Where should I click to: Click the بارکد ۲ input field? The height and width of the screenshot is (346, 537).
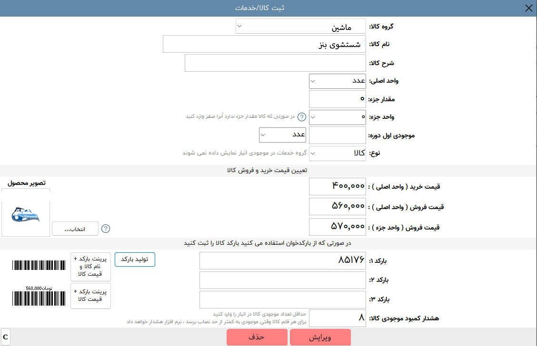click(x=282, y=280)
